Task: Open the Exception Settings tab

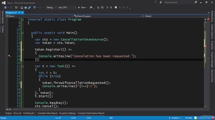Action: [x=68, y=113]
